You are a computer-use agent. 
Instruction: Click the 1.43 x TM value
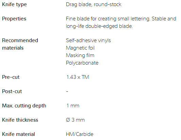point(78,77)
